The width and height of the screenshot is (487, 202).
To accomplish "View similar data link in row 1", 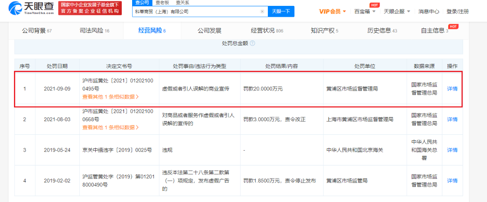I will coord(110,96).
